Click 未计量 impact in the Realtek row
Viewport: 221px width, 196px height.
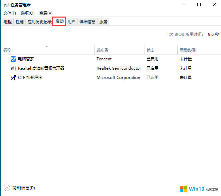(x=186, y=68)
